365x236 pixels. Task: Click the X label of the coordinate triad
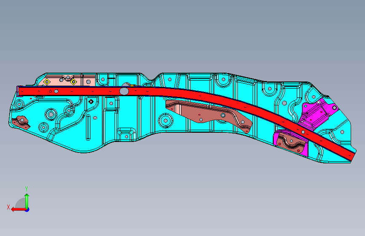coord(8,207)
